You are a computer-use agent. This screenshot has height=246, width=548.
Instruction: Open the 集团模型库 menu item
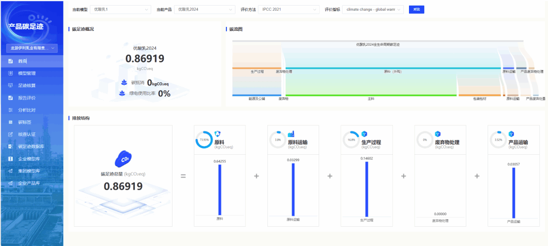tap(32, 171)
